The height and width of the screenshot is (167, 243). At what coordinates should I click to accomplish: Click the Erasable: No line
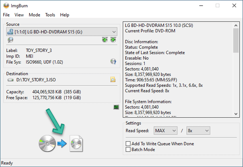click(137, 58)
